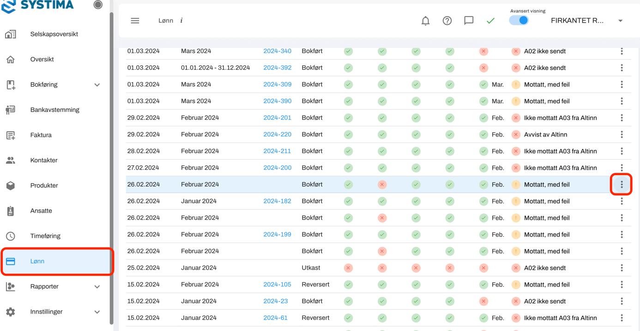Click the Lønn info icon
Image resolution: width=640 pixels, height=331 pixels.
(181, 21)
